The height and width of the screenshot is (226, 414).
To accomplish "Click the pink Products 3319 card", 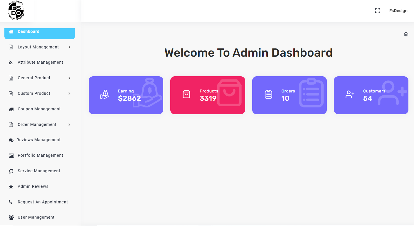I will [x=208, y=95].
